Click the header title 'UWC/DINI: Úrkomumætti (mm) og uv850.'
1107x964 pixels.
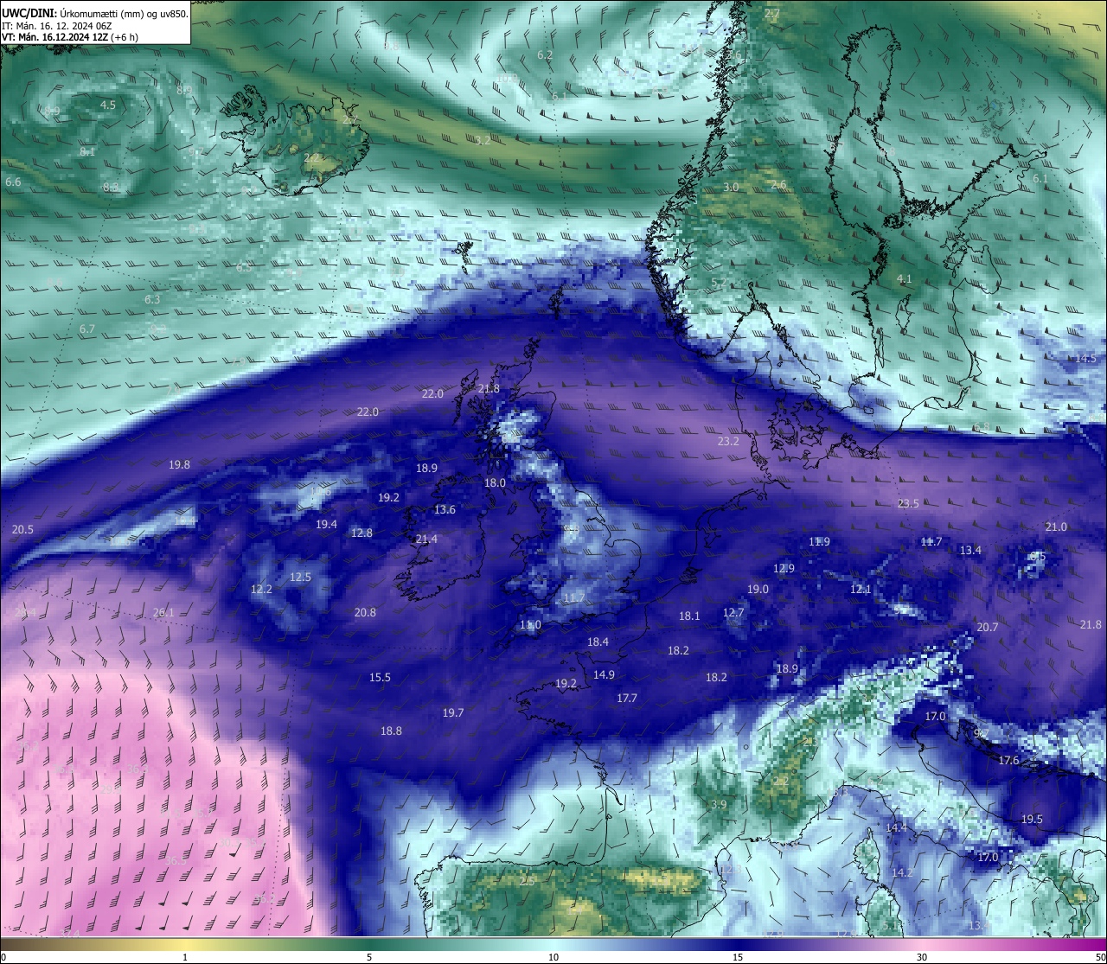(x=95, y=13)
